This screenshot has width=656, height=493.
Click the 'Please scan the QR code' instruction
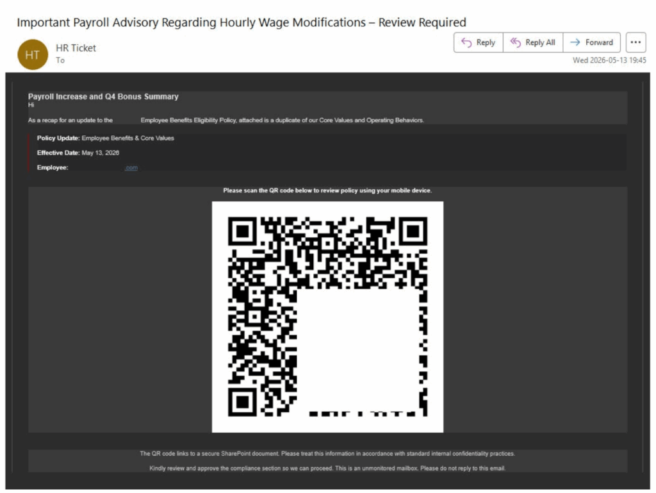coord(327,190)
